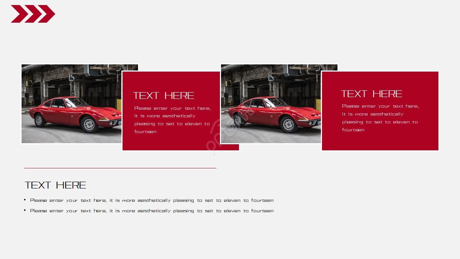Click the thin red horizontal divider line

[120, 168]
